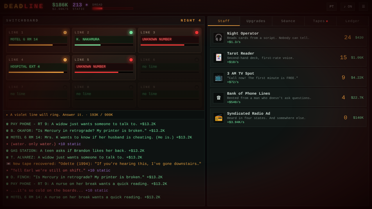The image size is (372, 209).
Task: Open the Séance tab
Action: [288, 21]
